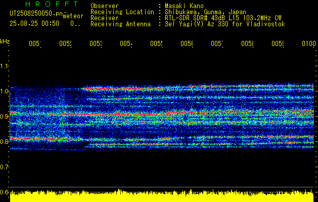Click the kHz axis unit label

(5, 41)
